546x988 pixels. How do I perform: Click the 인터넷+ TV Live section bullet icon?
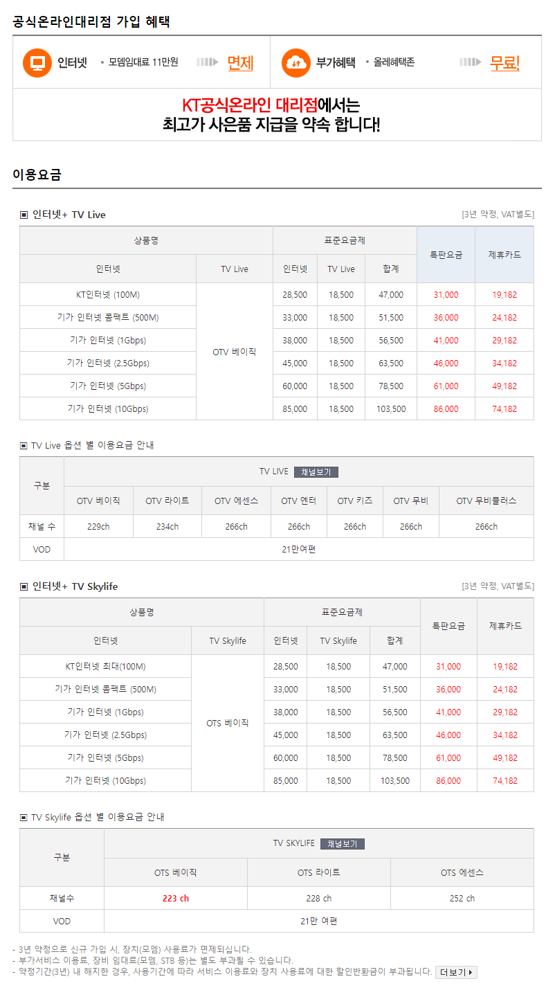coord(24,215)
